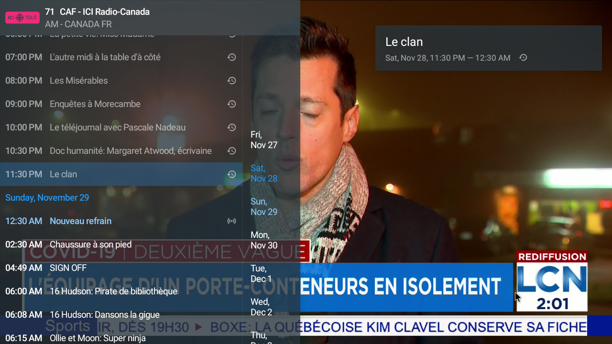Image resolution: width=612 pixels, height=344 pixels.
Task: Click catch-up icon for Le clan row
Action: tap(231, 174)
